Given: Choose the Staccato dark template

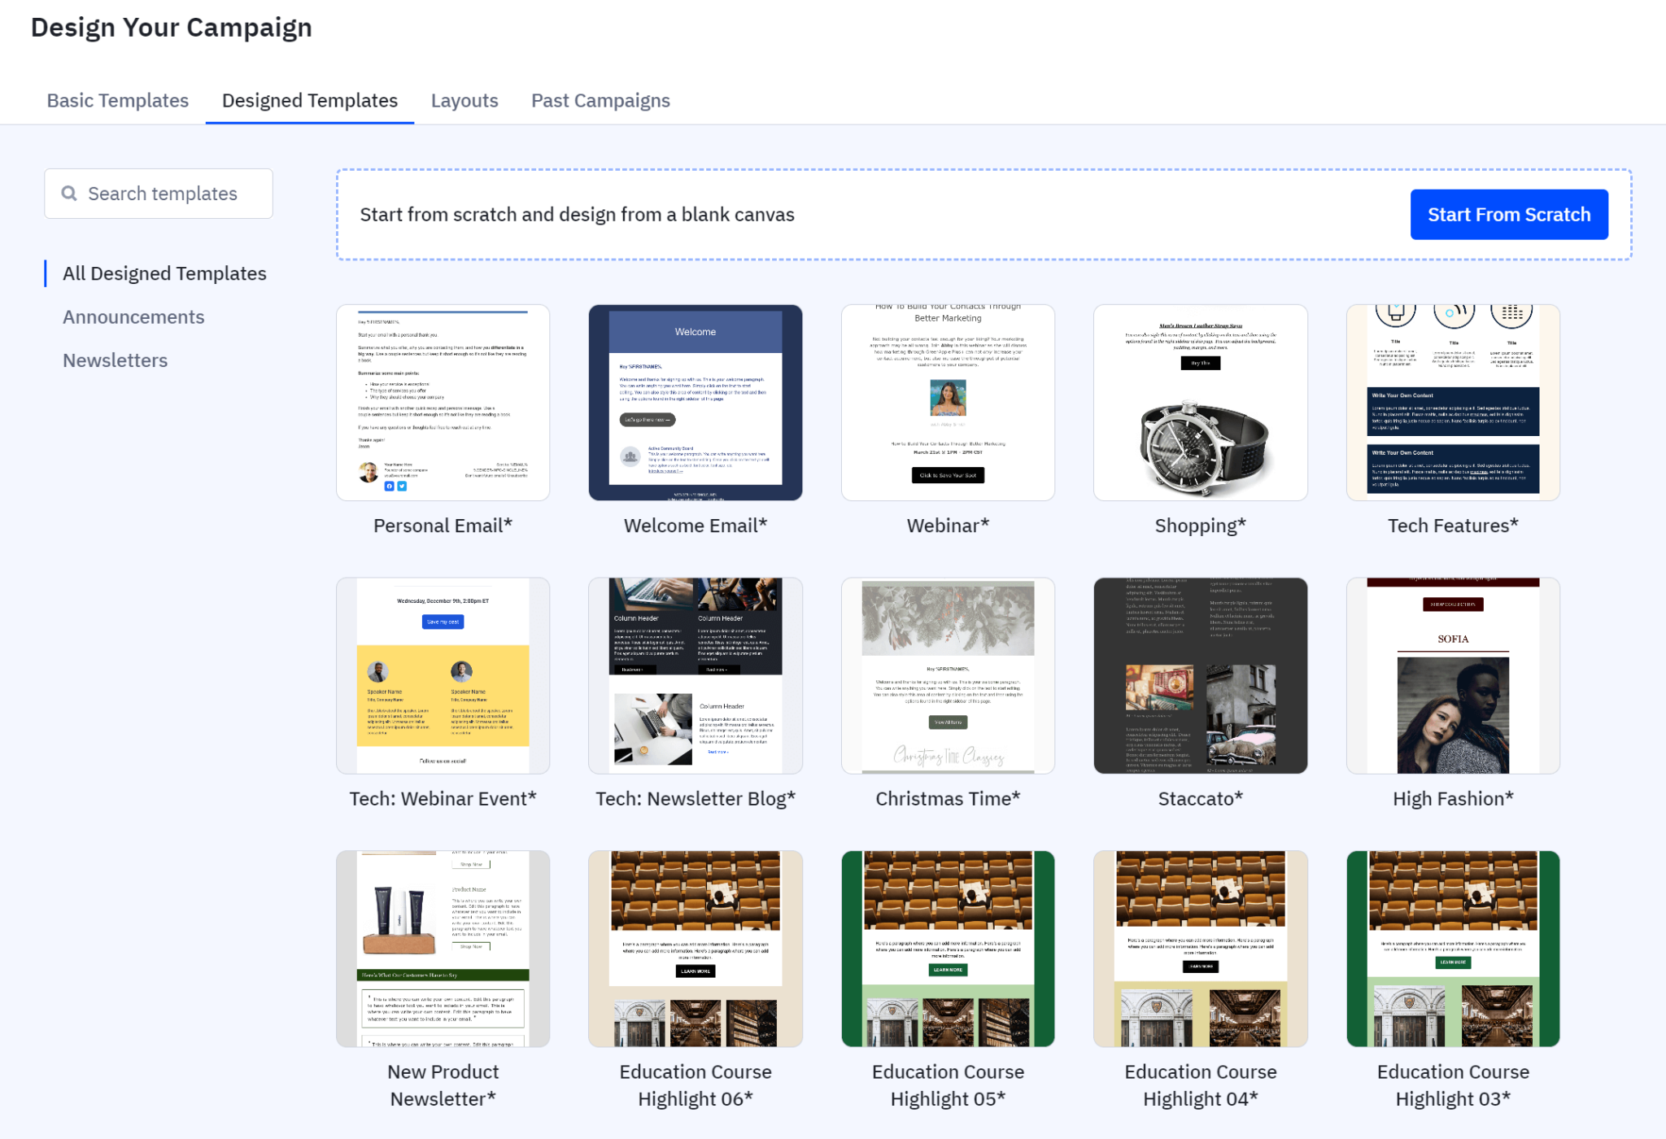Looking at the screenshot, I should click(1200, 675).
